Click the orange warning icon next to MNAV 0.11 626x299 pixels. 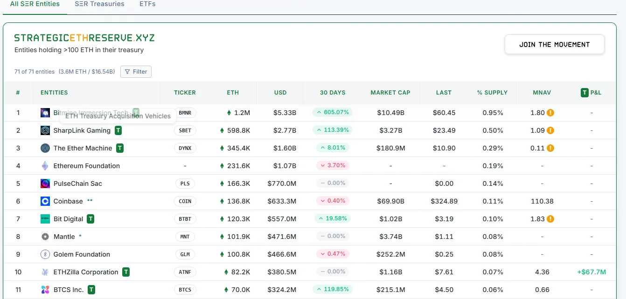pyautogui.click(x=550, y=148)
